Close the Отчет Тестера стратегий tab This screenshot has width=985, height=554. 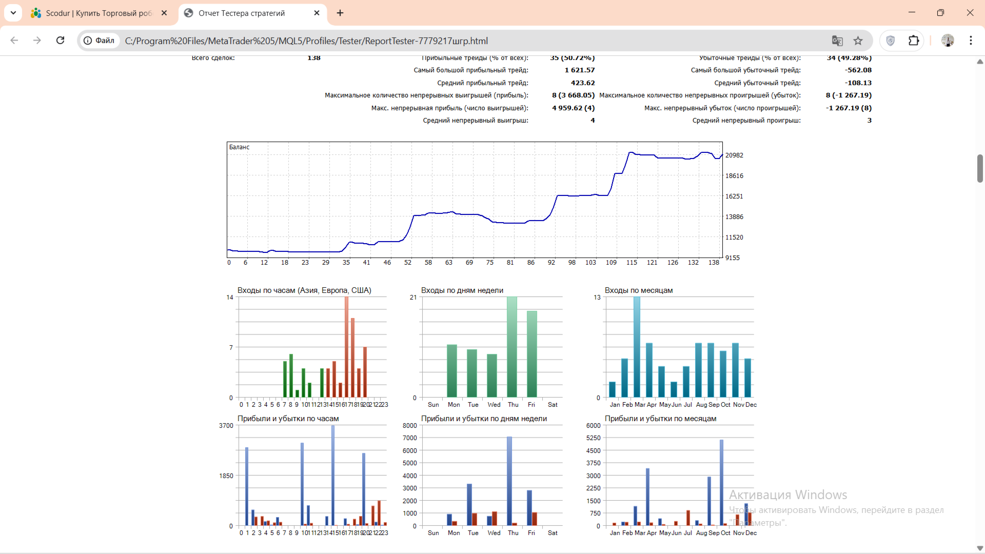tap(317, 13)
